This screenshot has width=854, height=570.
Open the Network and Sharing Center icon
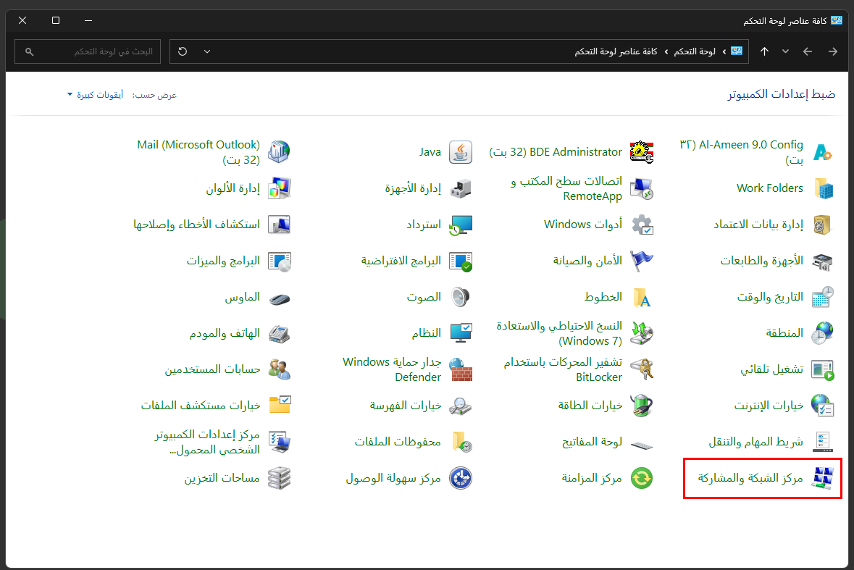822,478
